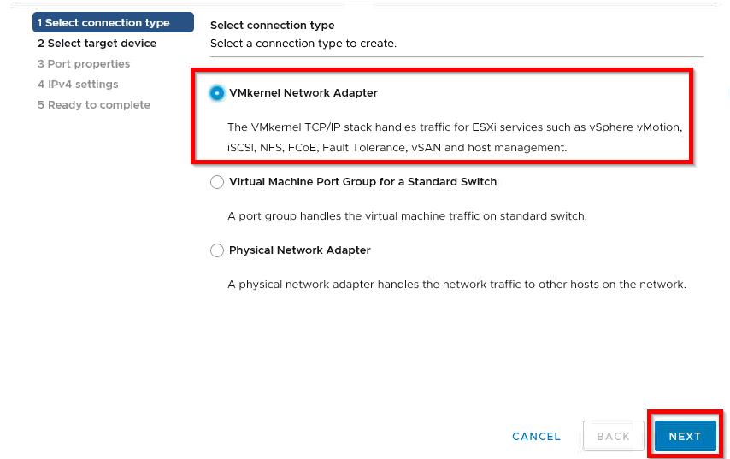This screenshot has width=730, height=459.
Task: Click the physical network adapter description text
Action: (456, 285)
